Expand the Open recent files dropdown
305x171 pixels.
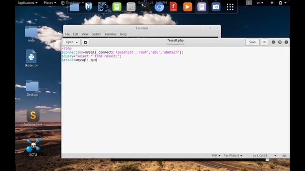(71, 42)
